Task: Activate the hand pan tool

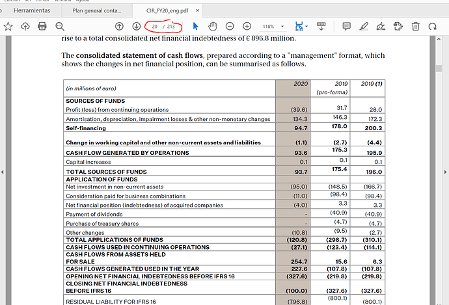Action: [213, 26]
